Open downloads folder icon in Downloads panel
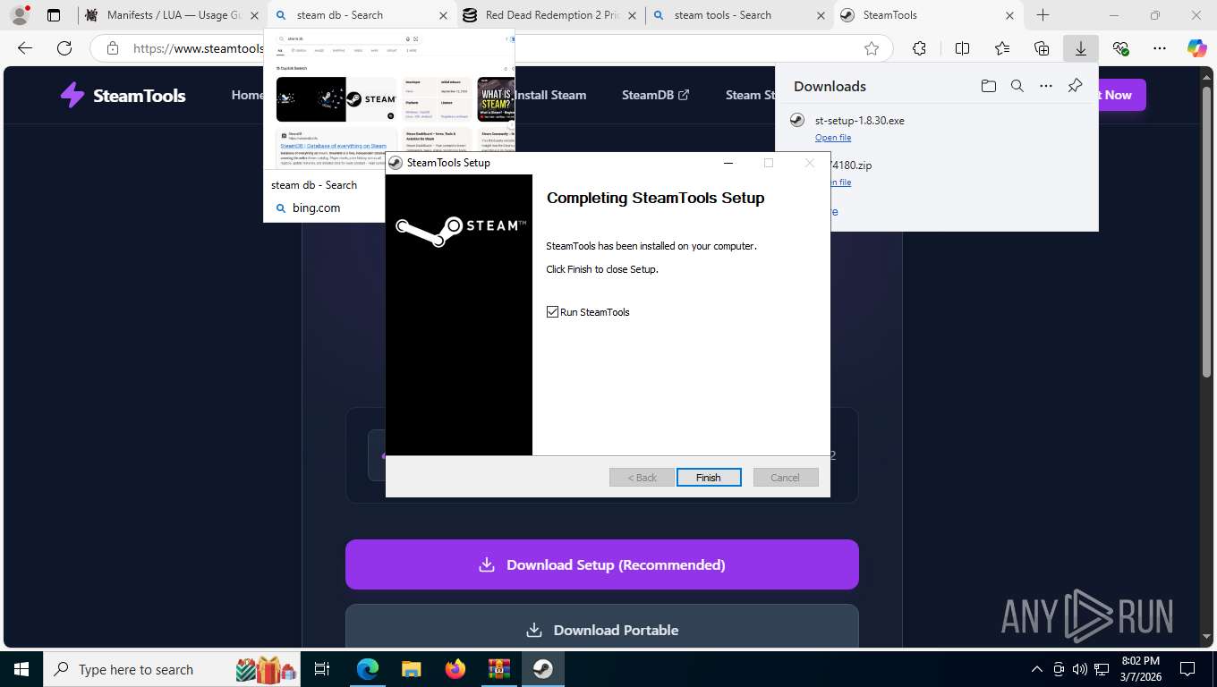This screenshot has width=1217, height=687. (988, 86)
